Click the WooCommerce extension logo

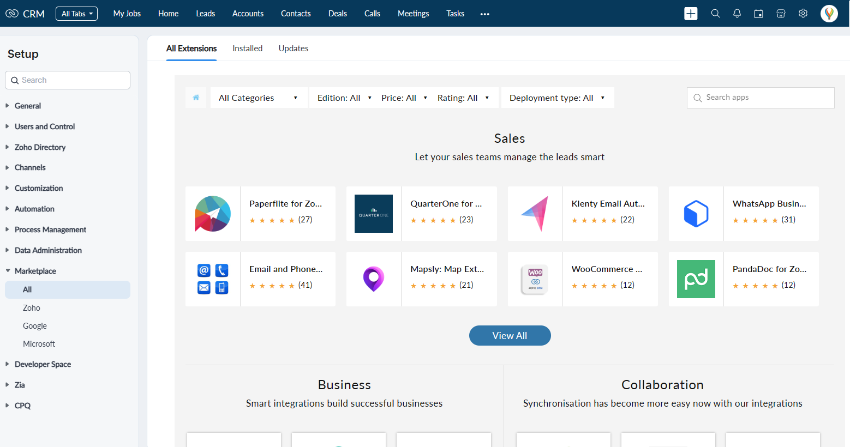pyautogui.click(x=535, y=279)
